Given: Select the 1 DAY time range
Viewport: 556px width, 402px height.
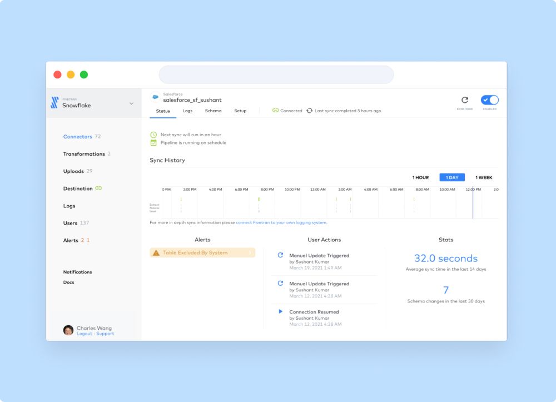Looking at the screenshot, I should 452,177.
